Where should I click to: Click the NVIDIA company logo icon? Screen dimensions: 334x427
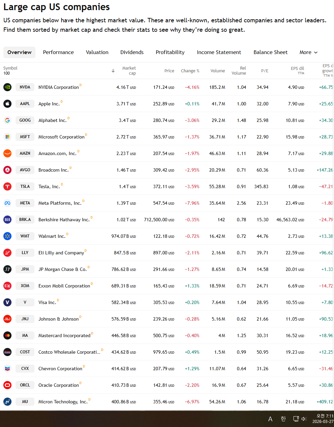tap(7, 87)
